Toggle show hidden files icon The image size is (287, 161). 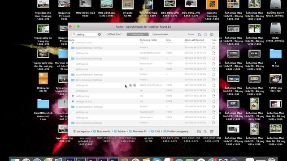pyautogui.click(x=205, y=34)
